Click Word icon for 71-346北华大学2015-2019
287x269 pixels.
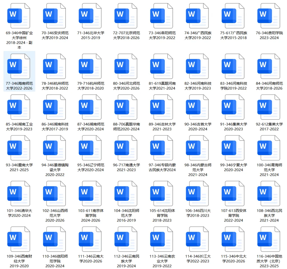coord(90,16)
